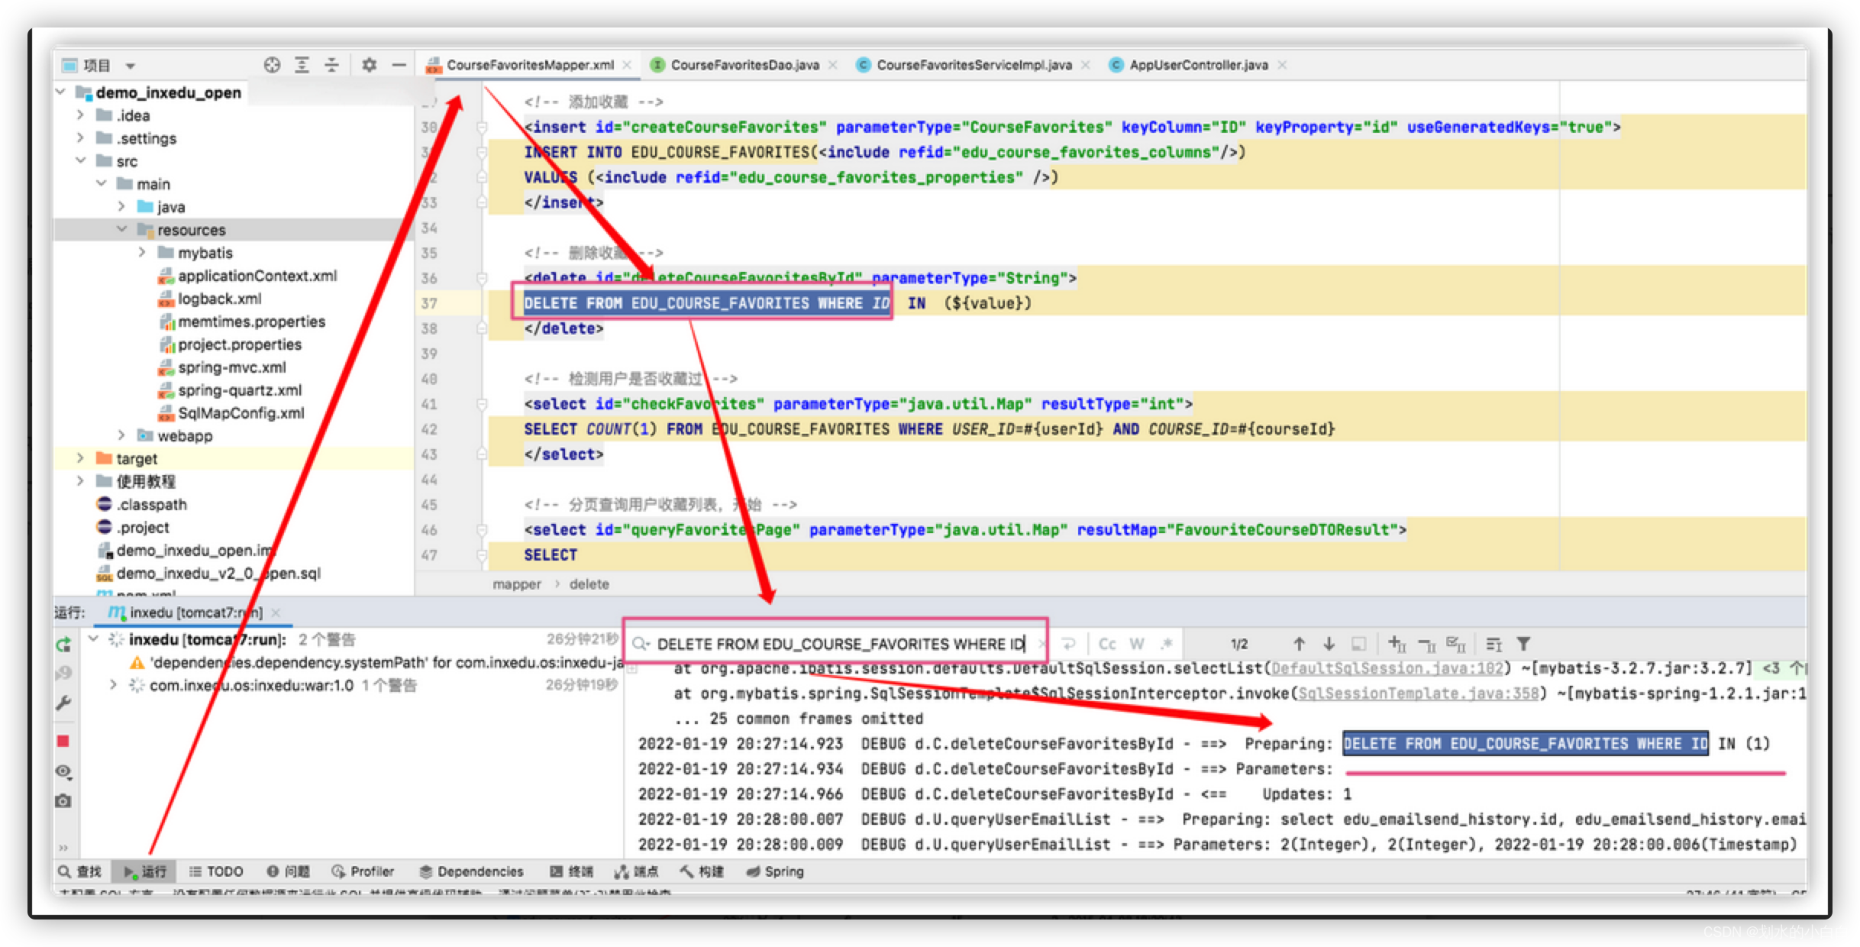The width and height of the screenshot is (1860, 947).
Task: Open project panel settings gear
Action: [x=370, y=65]
